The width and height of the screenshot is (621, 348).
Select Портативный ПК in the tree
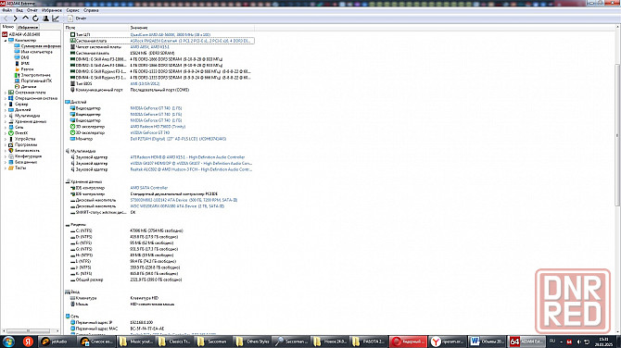pyautogui.click(x=33, y=81)
